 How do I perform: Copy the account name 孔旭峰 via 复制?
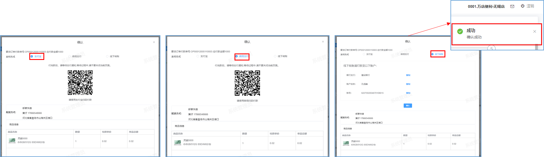[x=408, y=84]
